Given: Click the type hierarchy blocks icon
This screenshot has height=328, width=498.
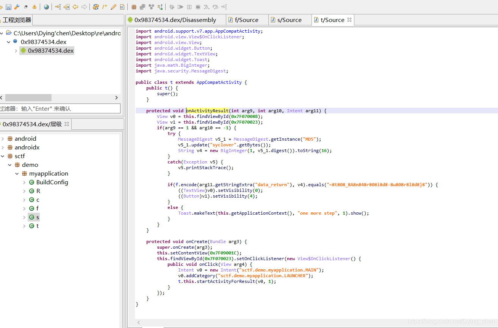Looking at the screenshot, I should point(143,7).
